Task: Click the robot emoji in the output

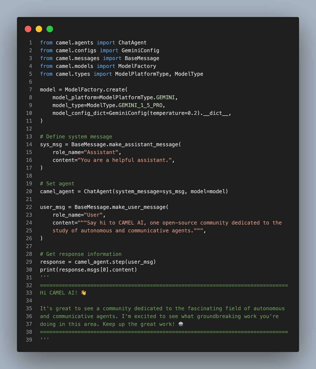Action: point(181,324)
